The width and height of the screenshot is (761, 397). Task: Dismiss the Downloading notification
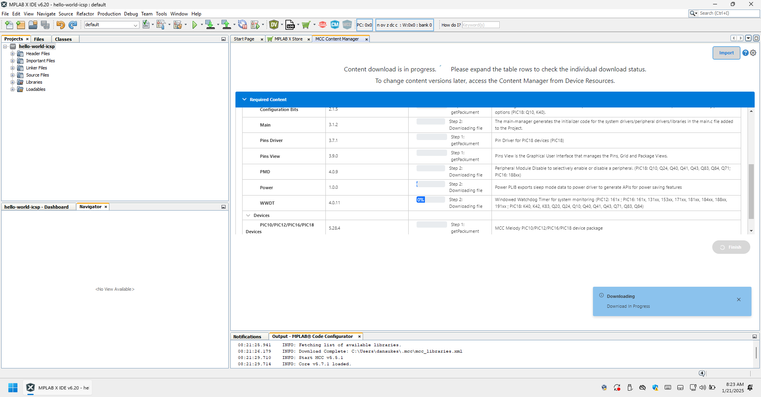click(x=739, y=299)
